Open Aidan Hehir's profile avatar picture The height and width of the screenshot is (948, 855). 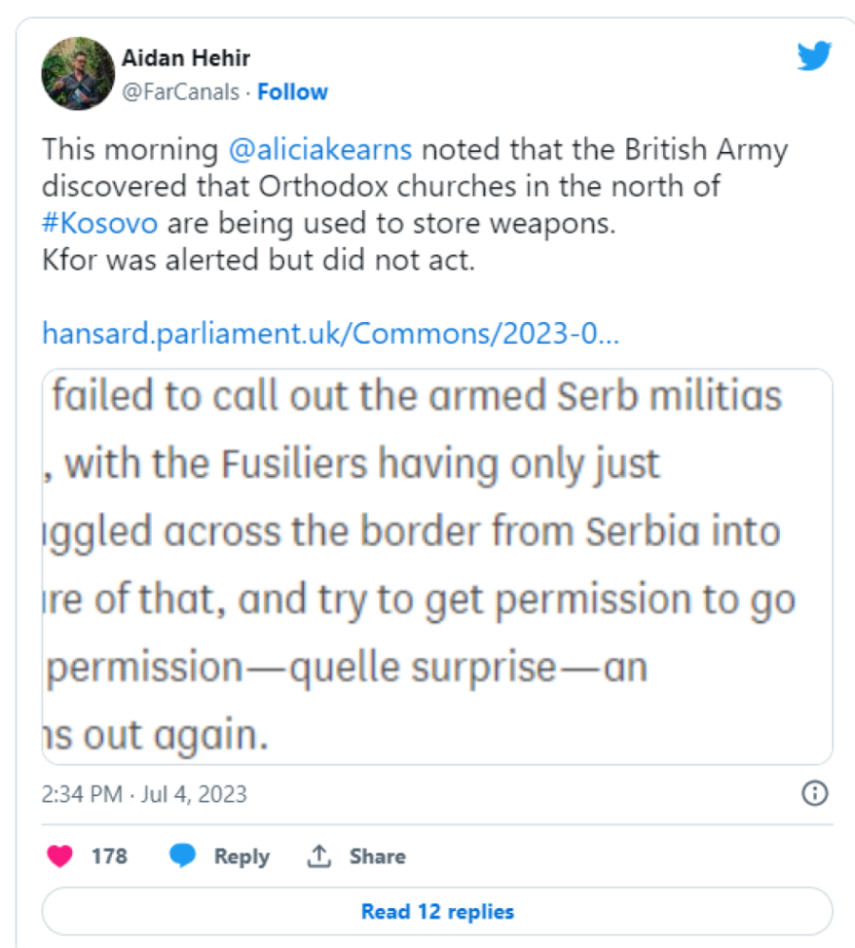[78, 73]
